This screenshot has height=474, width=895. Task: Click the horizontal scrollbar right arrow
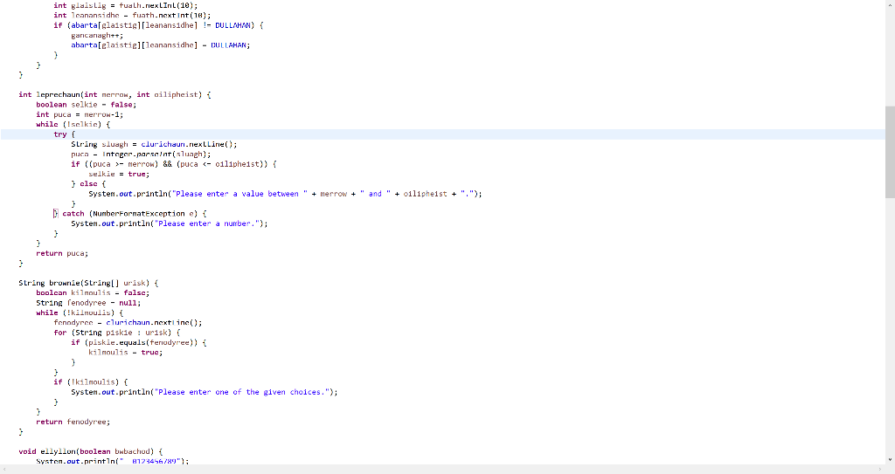[880, 469]
